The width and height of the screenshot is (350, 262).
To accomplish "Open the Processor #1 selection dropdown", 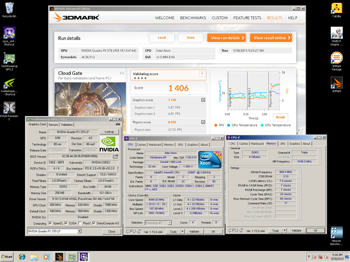I will pos(170,223).
